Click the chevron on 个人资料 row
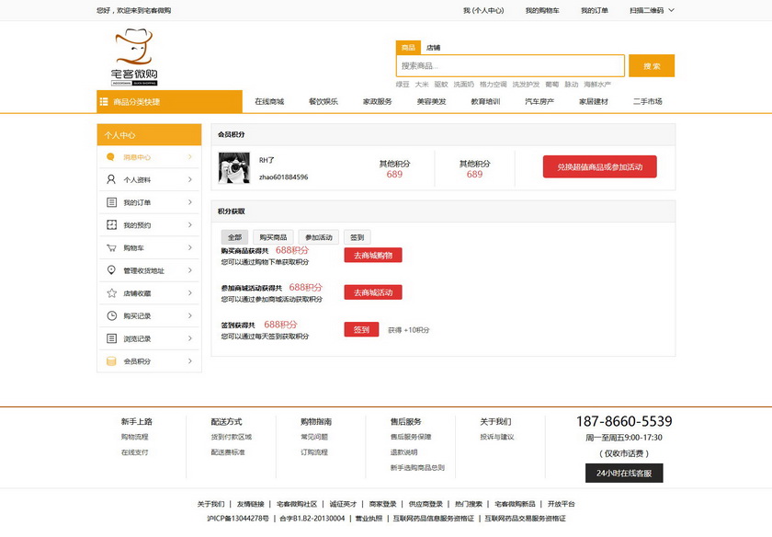Viewport: 772px width, 537px height. tap(190, 179)
